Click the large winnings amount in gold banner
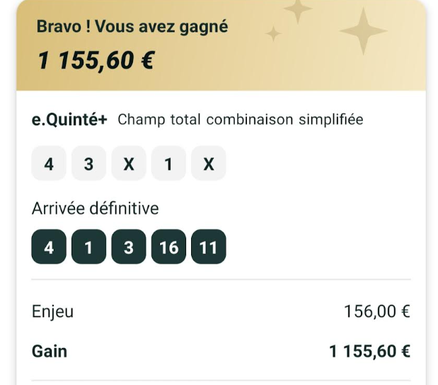 (96, 61)
